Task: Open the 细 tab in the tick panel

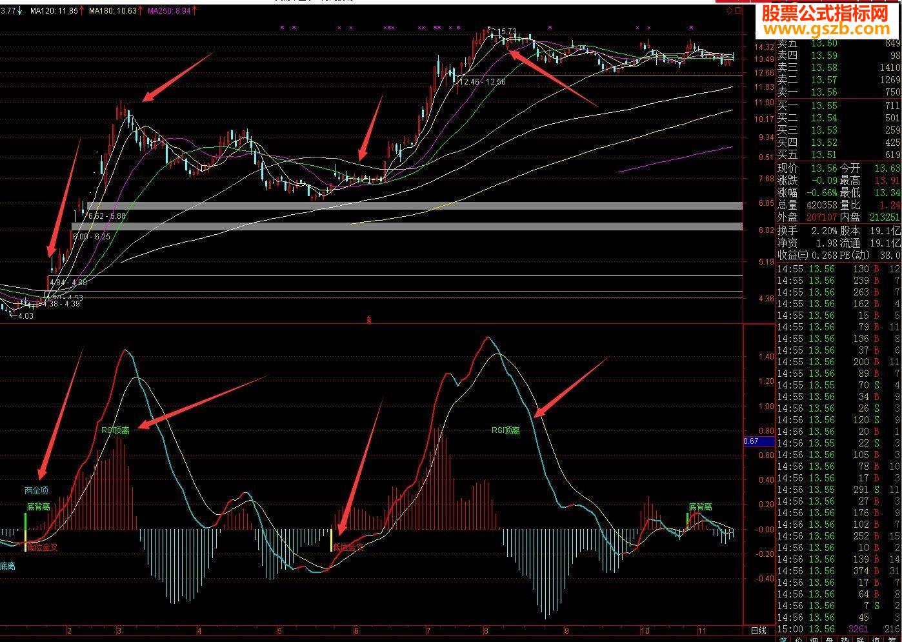Action: tap(814, 639)
